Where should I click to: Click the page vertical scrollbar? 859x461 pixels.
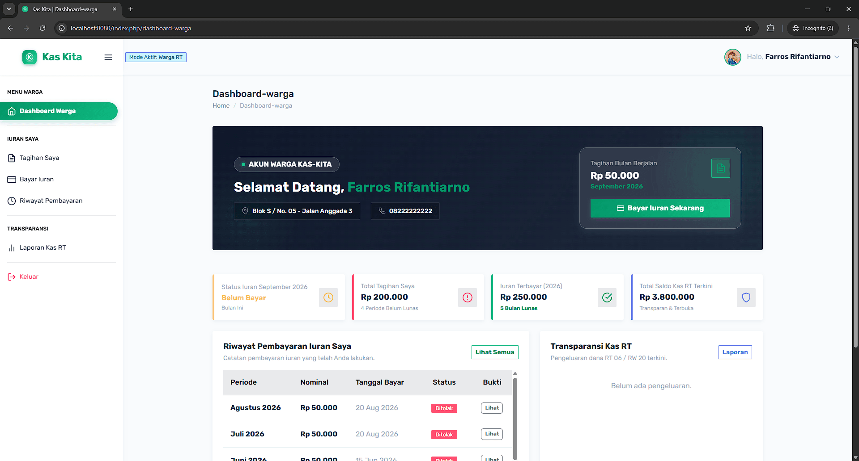click(x=855, y=197)
